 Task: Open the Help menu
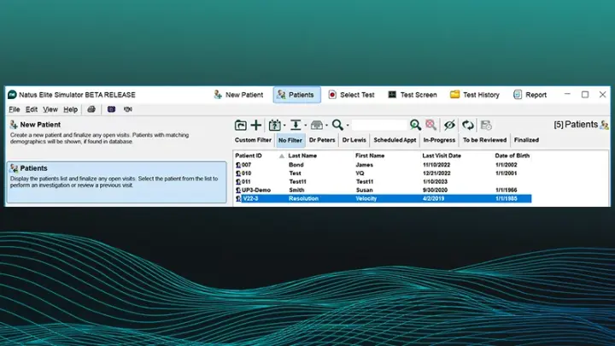pyautogui.click(x=71, y=109)
